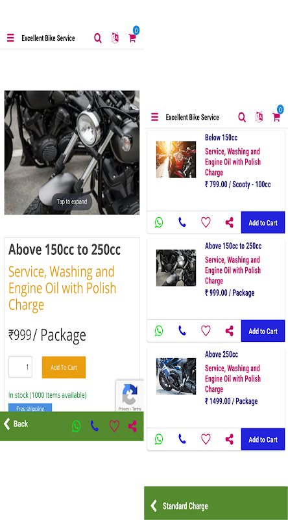Call from Above 150cc to 250cc card
Viewport: 288px width, 520px height.
(182, 331)
